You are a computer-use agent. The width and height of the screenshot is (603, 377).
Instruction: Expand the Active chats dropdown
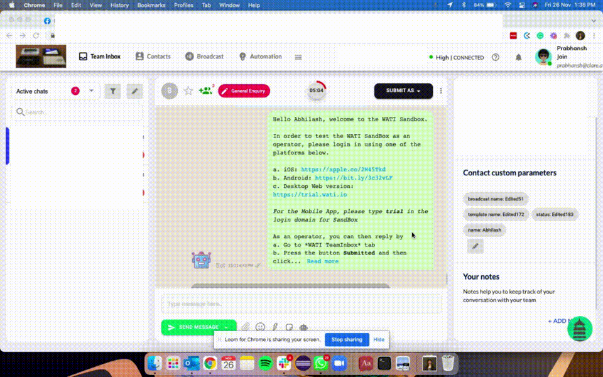(91, 91)
